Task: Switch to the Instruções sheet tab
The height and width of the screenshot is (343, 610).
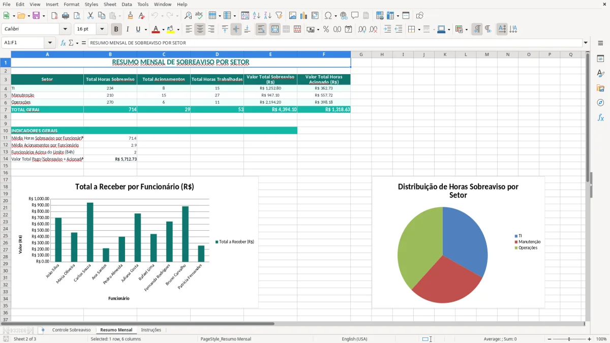Action: (x=151, y=330)
